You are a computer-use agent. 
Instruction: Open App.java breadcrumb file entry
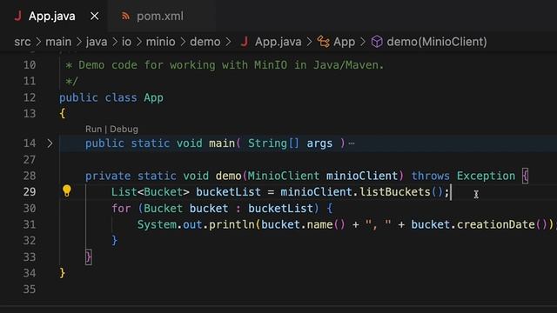278,42
